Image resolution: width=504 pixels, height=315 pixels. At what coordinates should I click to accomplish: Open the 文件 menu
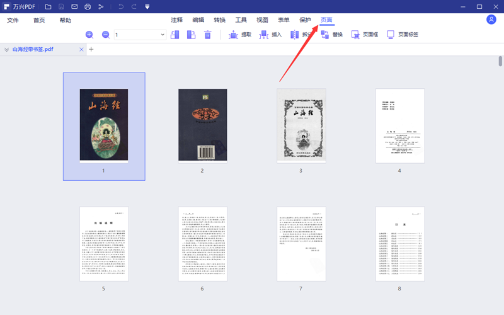pyautogui.click(x=13, y=20)
